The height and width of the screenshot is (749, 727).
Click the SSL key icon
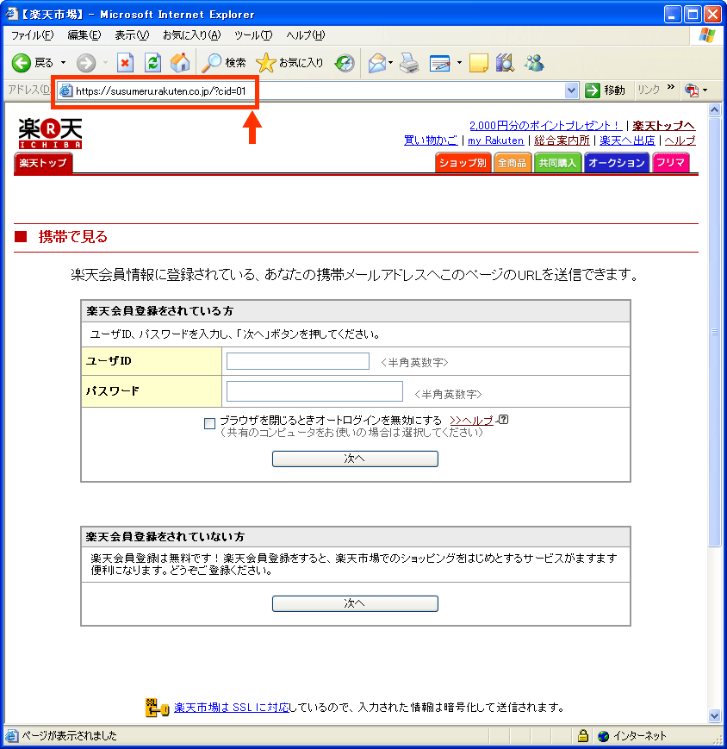pos(157,708)
